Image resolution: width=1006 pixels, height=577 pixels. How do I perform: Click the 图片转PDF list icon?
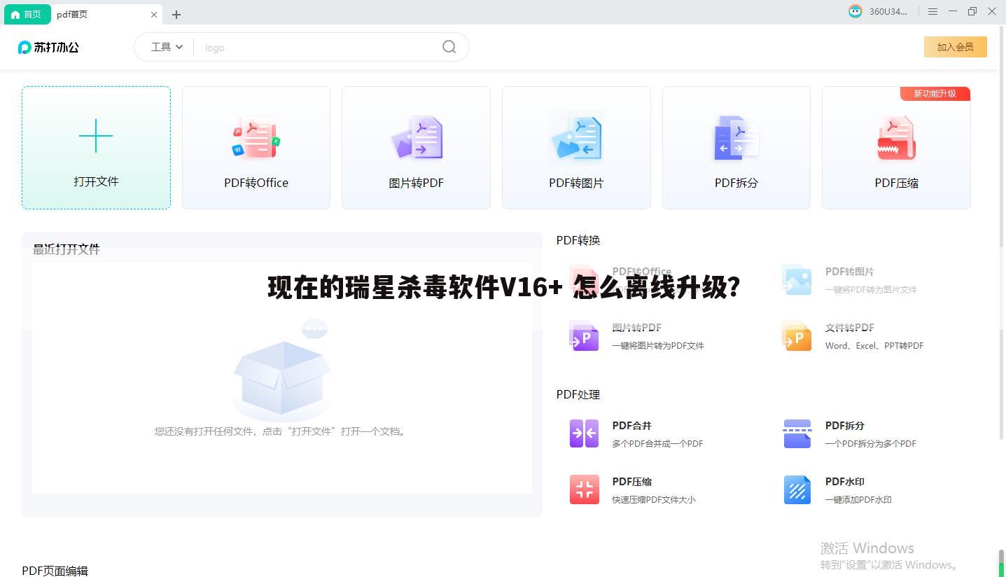584,335
